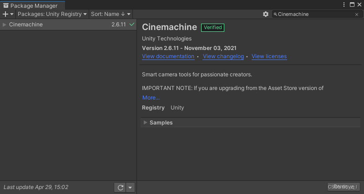Click the Unity Technologies author text
364x194 pixels.
tap(167, 39)
